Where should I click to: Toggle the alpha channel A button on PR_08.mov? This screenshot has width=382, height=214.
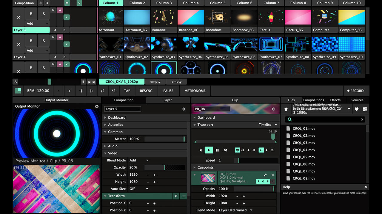pos(272,181)
